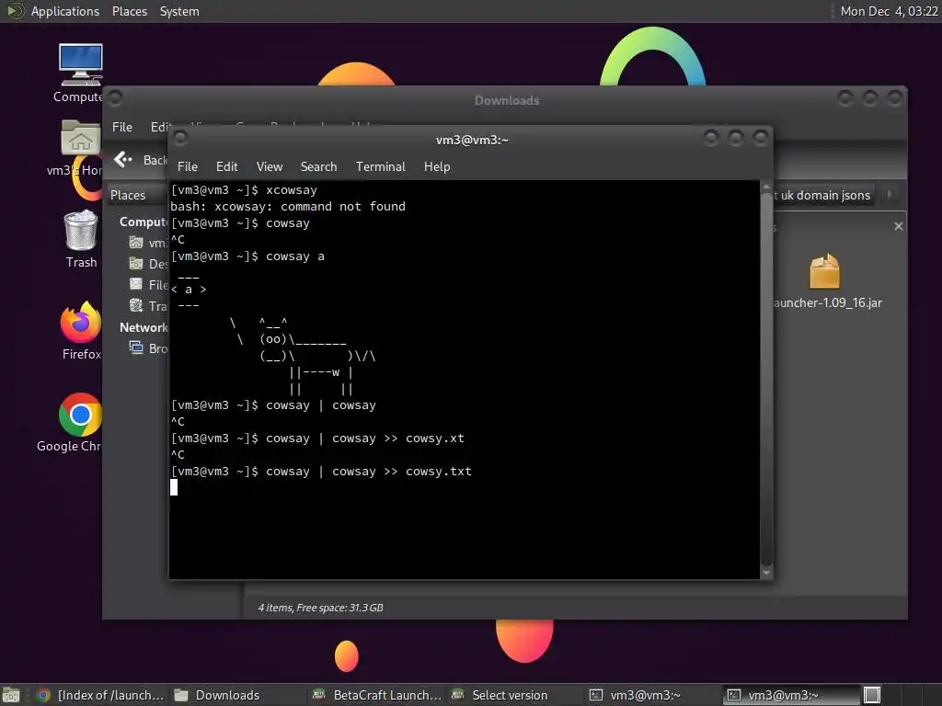
Task: Select the Network heading in Downloads sidebar
Action: 144,327
